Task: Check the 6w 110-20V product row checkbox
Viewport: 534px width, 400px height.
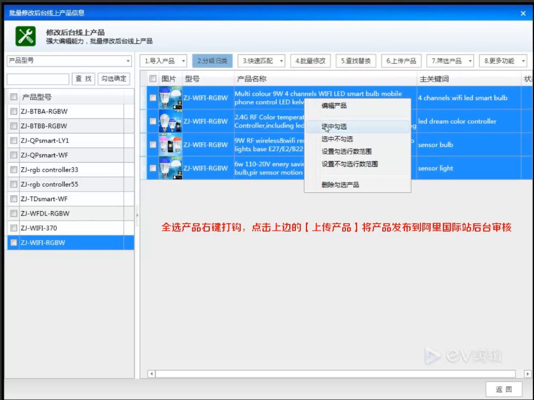Action: (153, 168)
